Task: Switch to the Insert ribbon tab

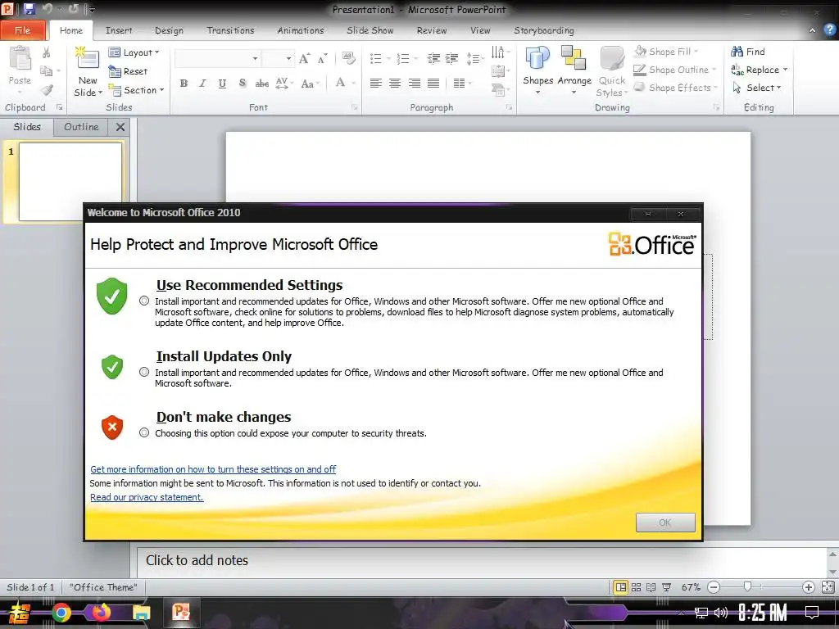Action: (119, 30)
